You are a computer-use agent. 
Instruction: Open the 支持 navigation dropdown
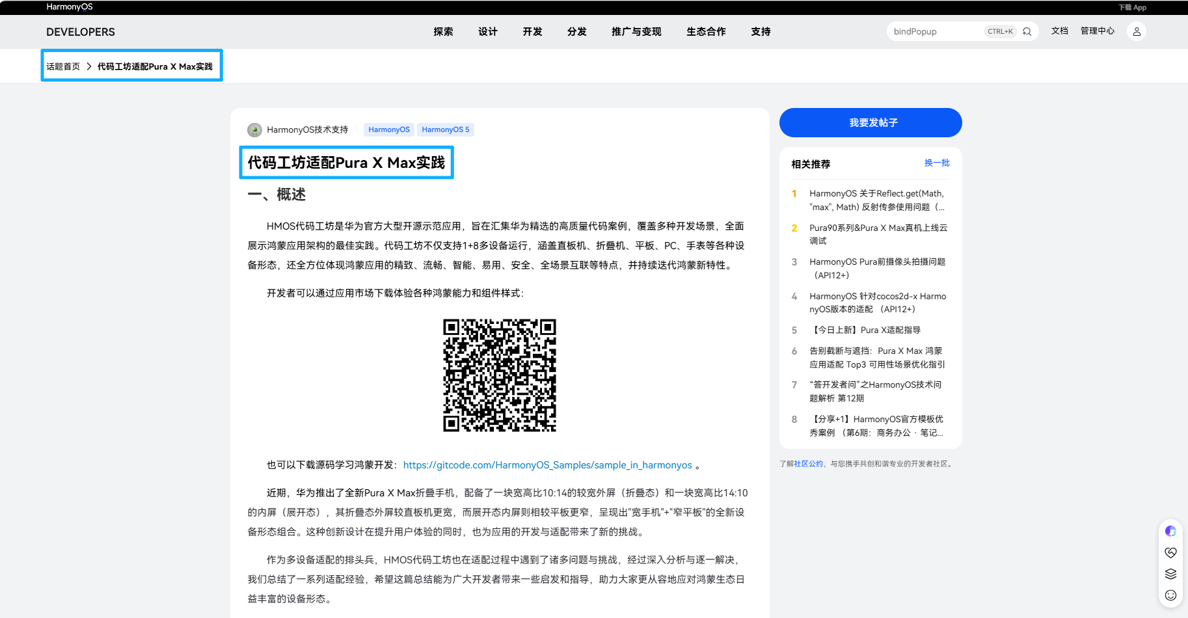(x=760, y=31)
